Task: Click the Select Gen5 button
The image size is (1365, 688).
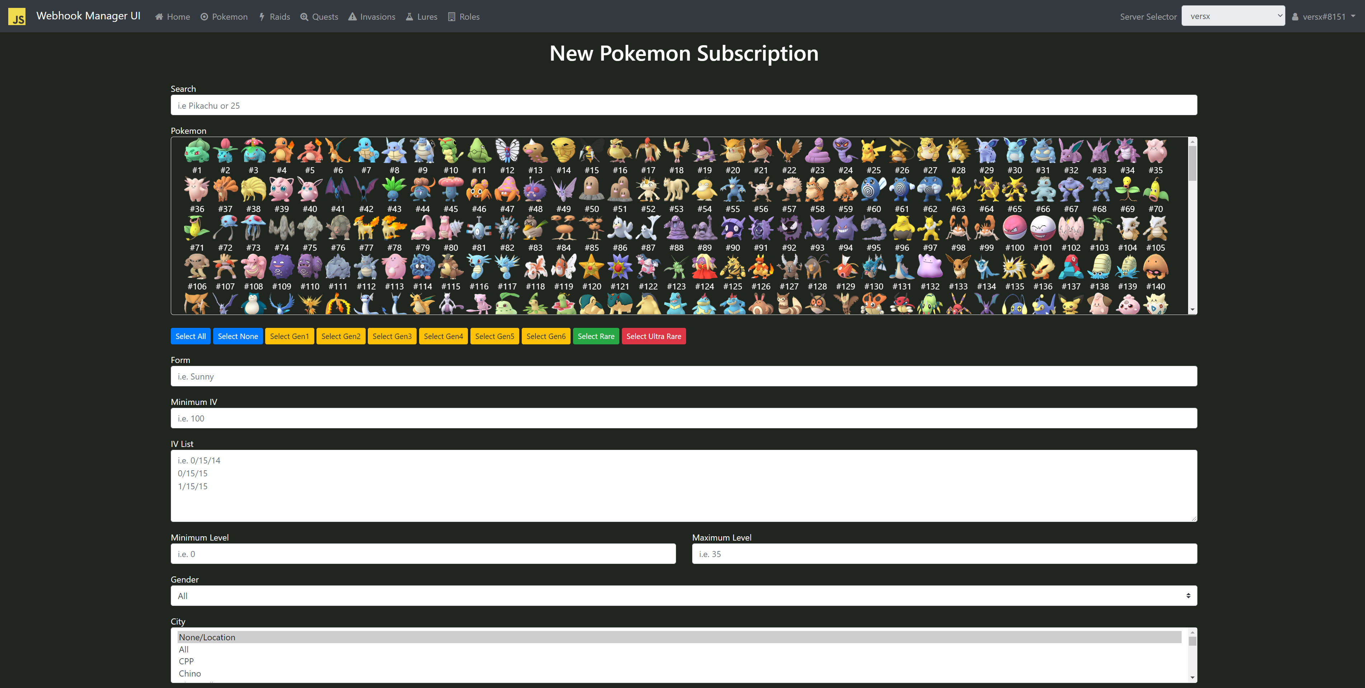Action: 494,336
